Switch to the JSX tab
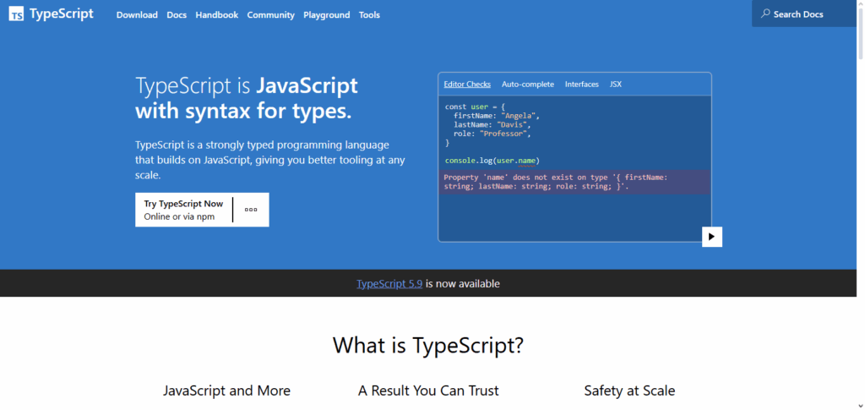Screen dimensions: 865x410 click(x=616, y=85)
